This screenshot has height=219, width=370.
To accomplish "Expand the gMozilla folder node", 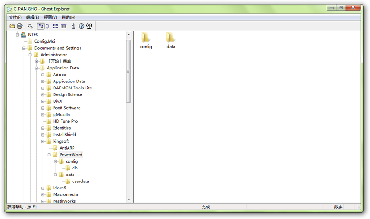I will click(x=43, y=115).
